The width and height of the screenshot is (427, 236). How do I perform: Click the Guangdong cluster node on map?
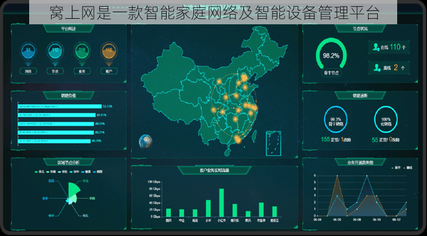[x=238, y=140]
